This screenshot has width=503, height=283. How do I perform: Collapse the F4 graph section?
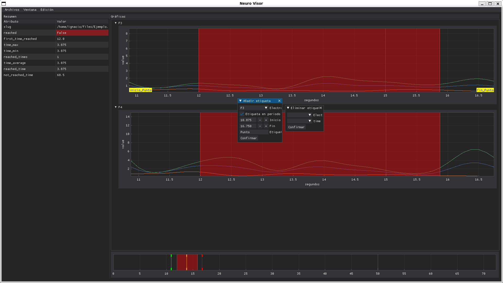[x=116, y=107]
